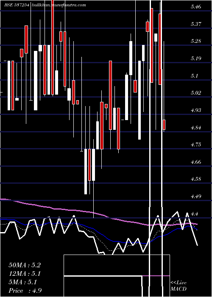Screen dimensions: 212x297
Task: Click the bullkhan.munafasutra.com site text
Action: (59, 5)
